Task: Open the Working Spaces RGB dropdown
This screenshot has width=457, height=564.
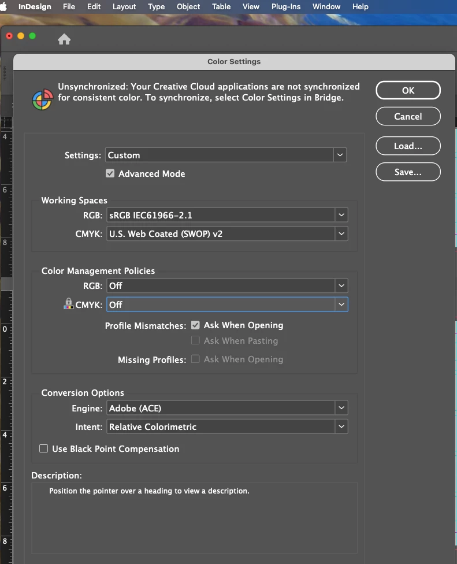Action: (227, 215)
